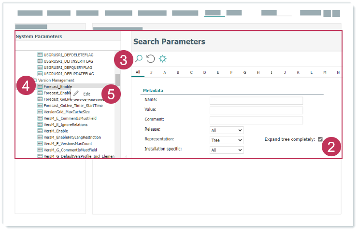Click the VersM_Enable parameter icon
This screenshot has width=358, height=231.
point(40,131)
